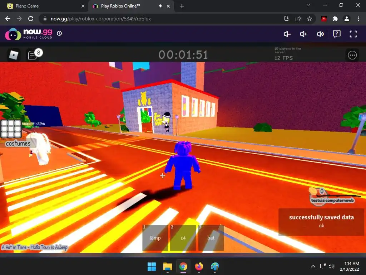Launch Firefox from the taskbar
Screen dimensions: 366x275
[x=199, y=266]
